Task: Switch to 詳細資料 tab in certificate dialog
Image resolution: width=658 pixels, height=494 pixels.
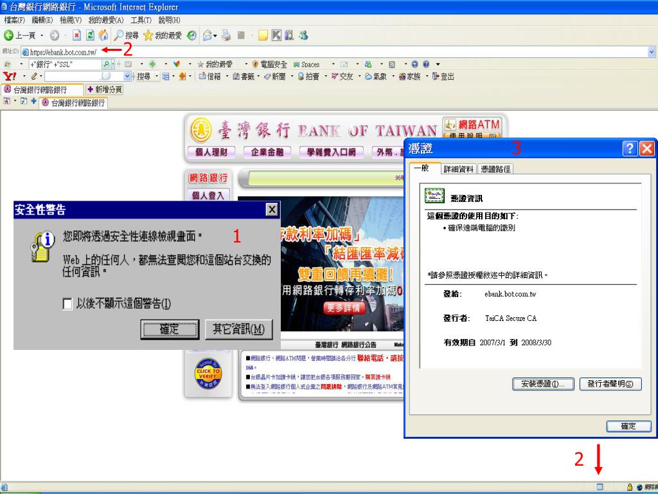Action: (459, 169)
